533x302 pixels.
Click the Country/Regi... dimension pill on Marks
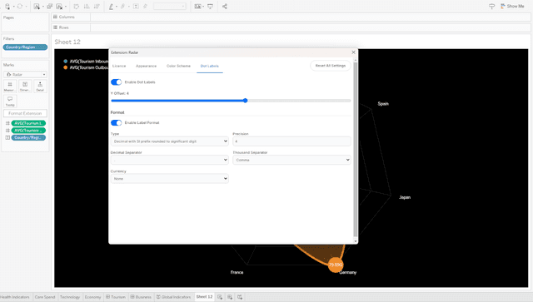[28, 137]
